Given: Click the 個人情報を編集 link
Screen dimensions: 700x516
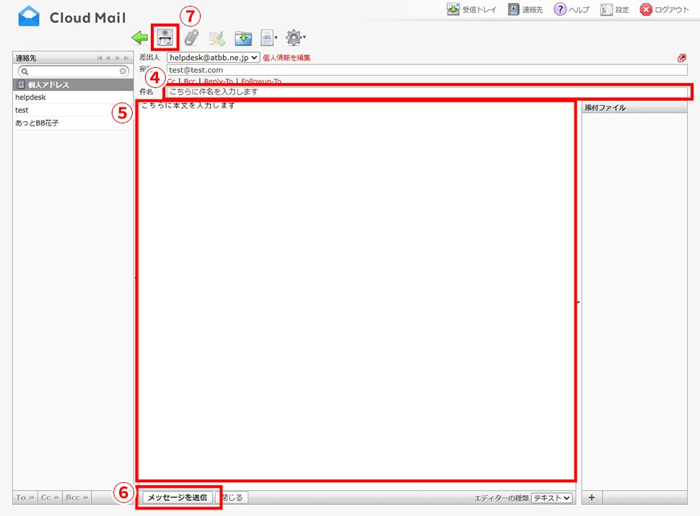Looking at the screenshot, I should point(286,58).
